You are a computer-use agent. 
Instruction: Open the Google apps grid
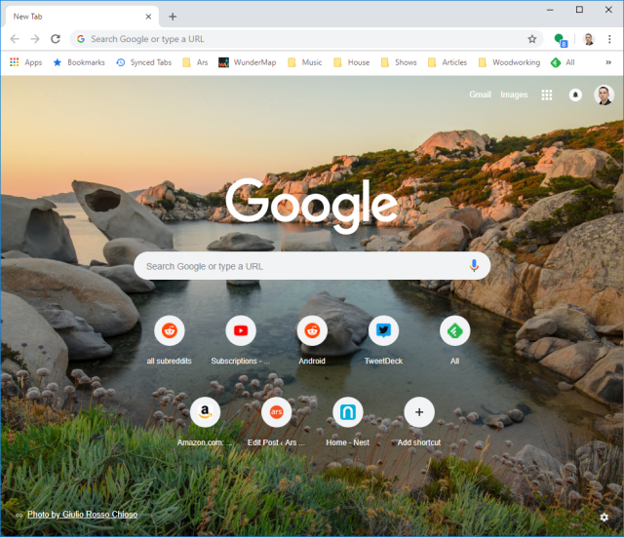click(547, 96)
